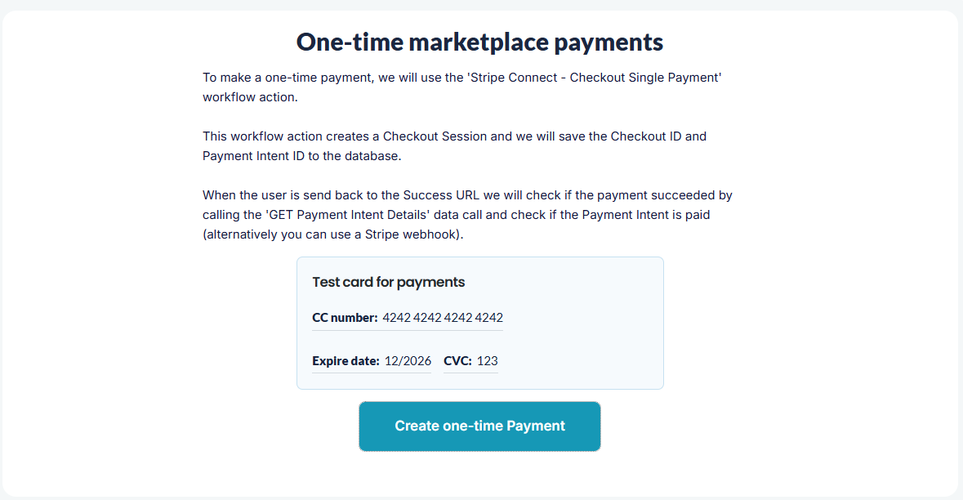This screenshot has height=500, width=963.
Task: Click the One-time marketplace payments heading
Action: (x=479, y=42)
